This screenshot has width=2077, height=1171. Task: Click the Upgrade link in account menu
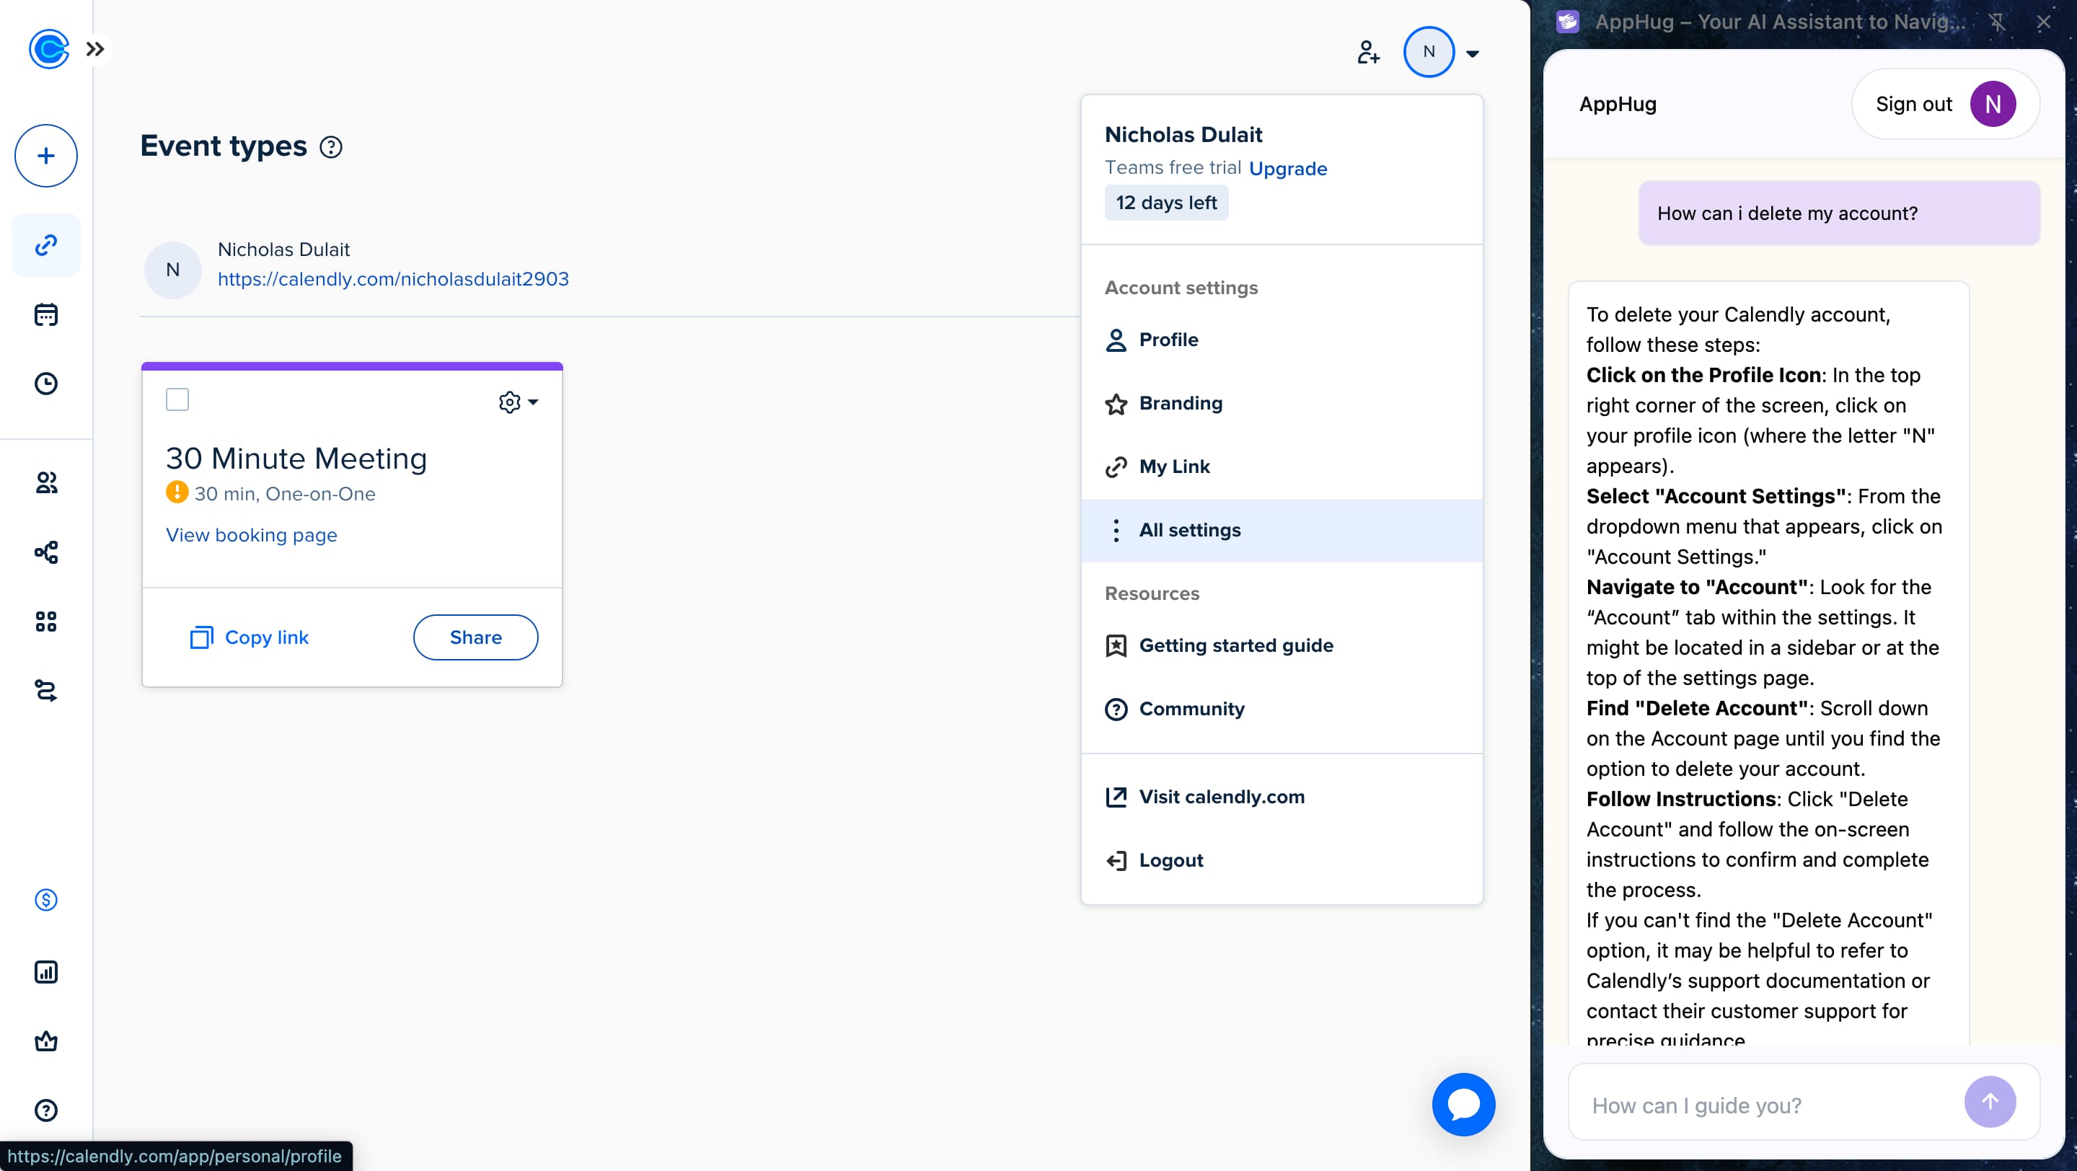(1287, 169)
